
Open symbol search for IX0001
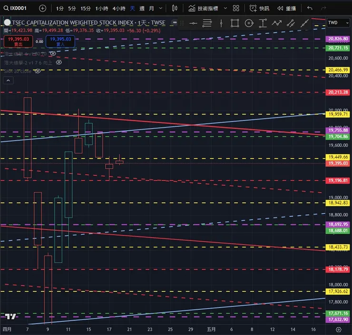pos(15,8)
